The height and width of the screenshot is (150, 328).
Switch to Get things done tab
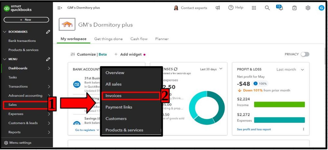[x=108, y=39]
